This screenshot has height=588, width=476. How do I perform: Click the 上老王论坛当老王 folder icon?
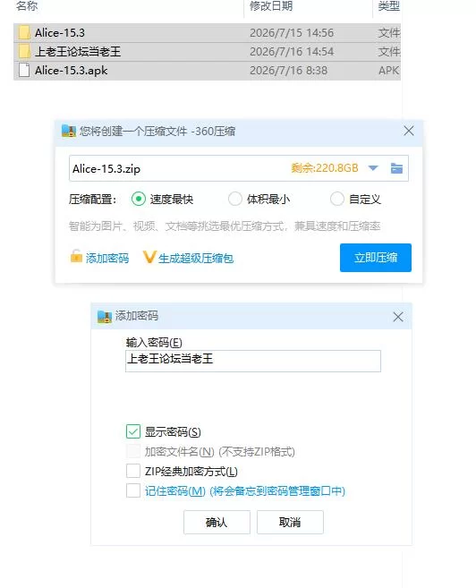[x=24, y=51]
